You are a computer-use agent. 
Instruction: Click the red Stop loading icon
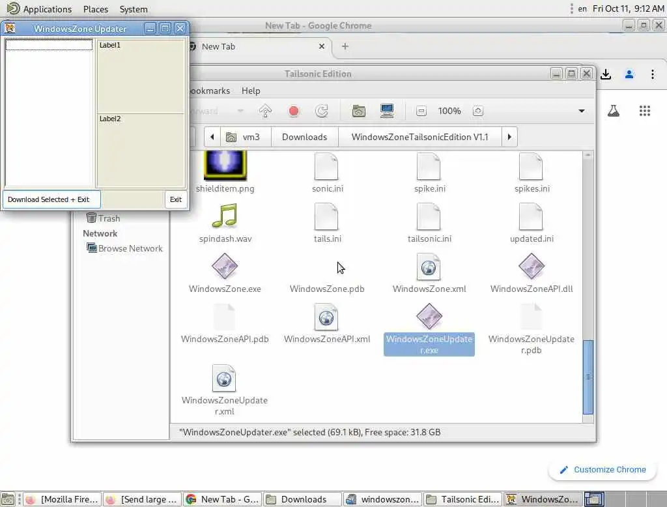pos(294,111)
